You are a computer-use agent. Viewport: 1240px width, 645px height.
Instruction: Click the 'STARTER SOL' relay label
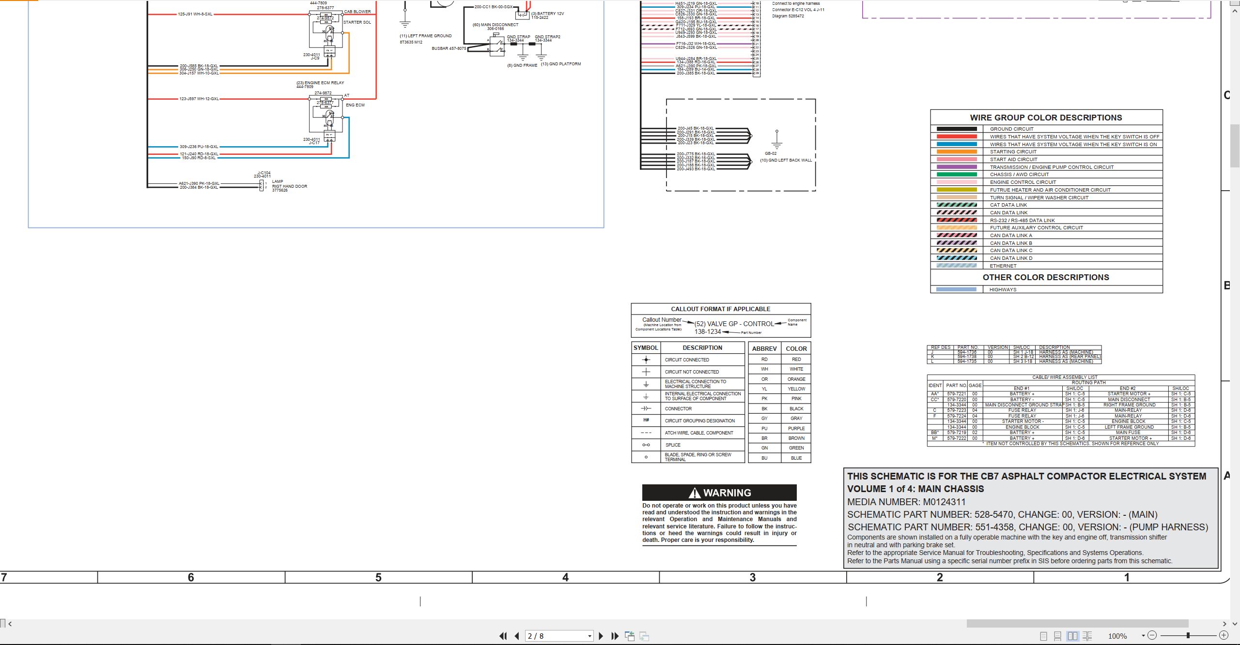357,22
